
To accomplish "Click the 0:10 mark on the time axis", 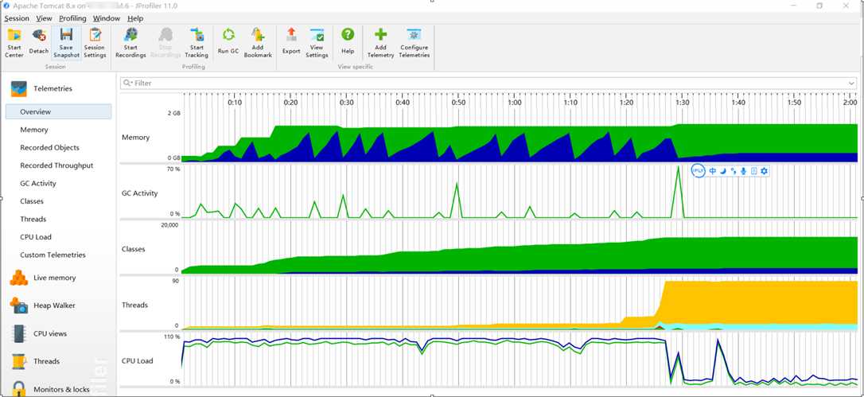I will click(235, 103).
